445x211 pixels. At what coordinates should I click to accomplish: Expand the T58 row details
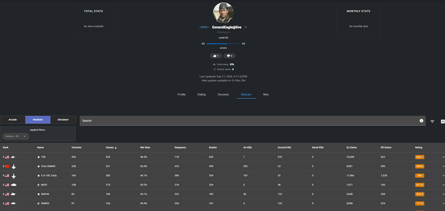coord(443,157)
